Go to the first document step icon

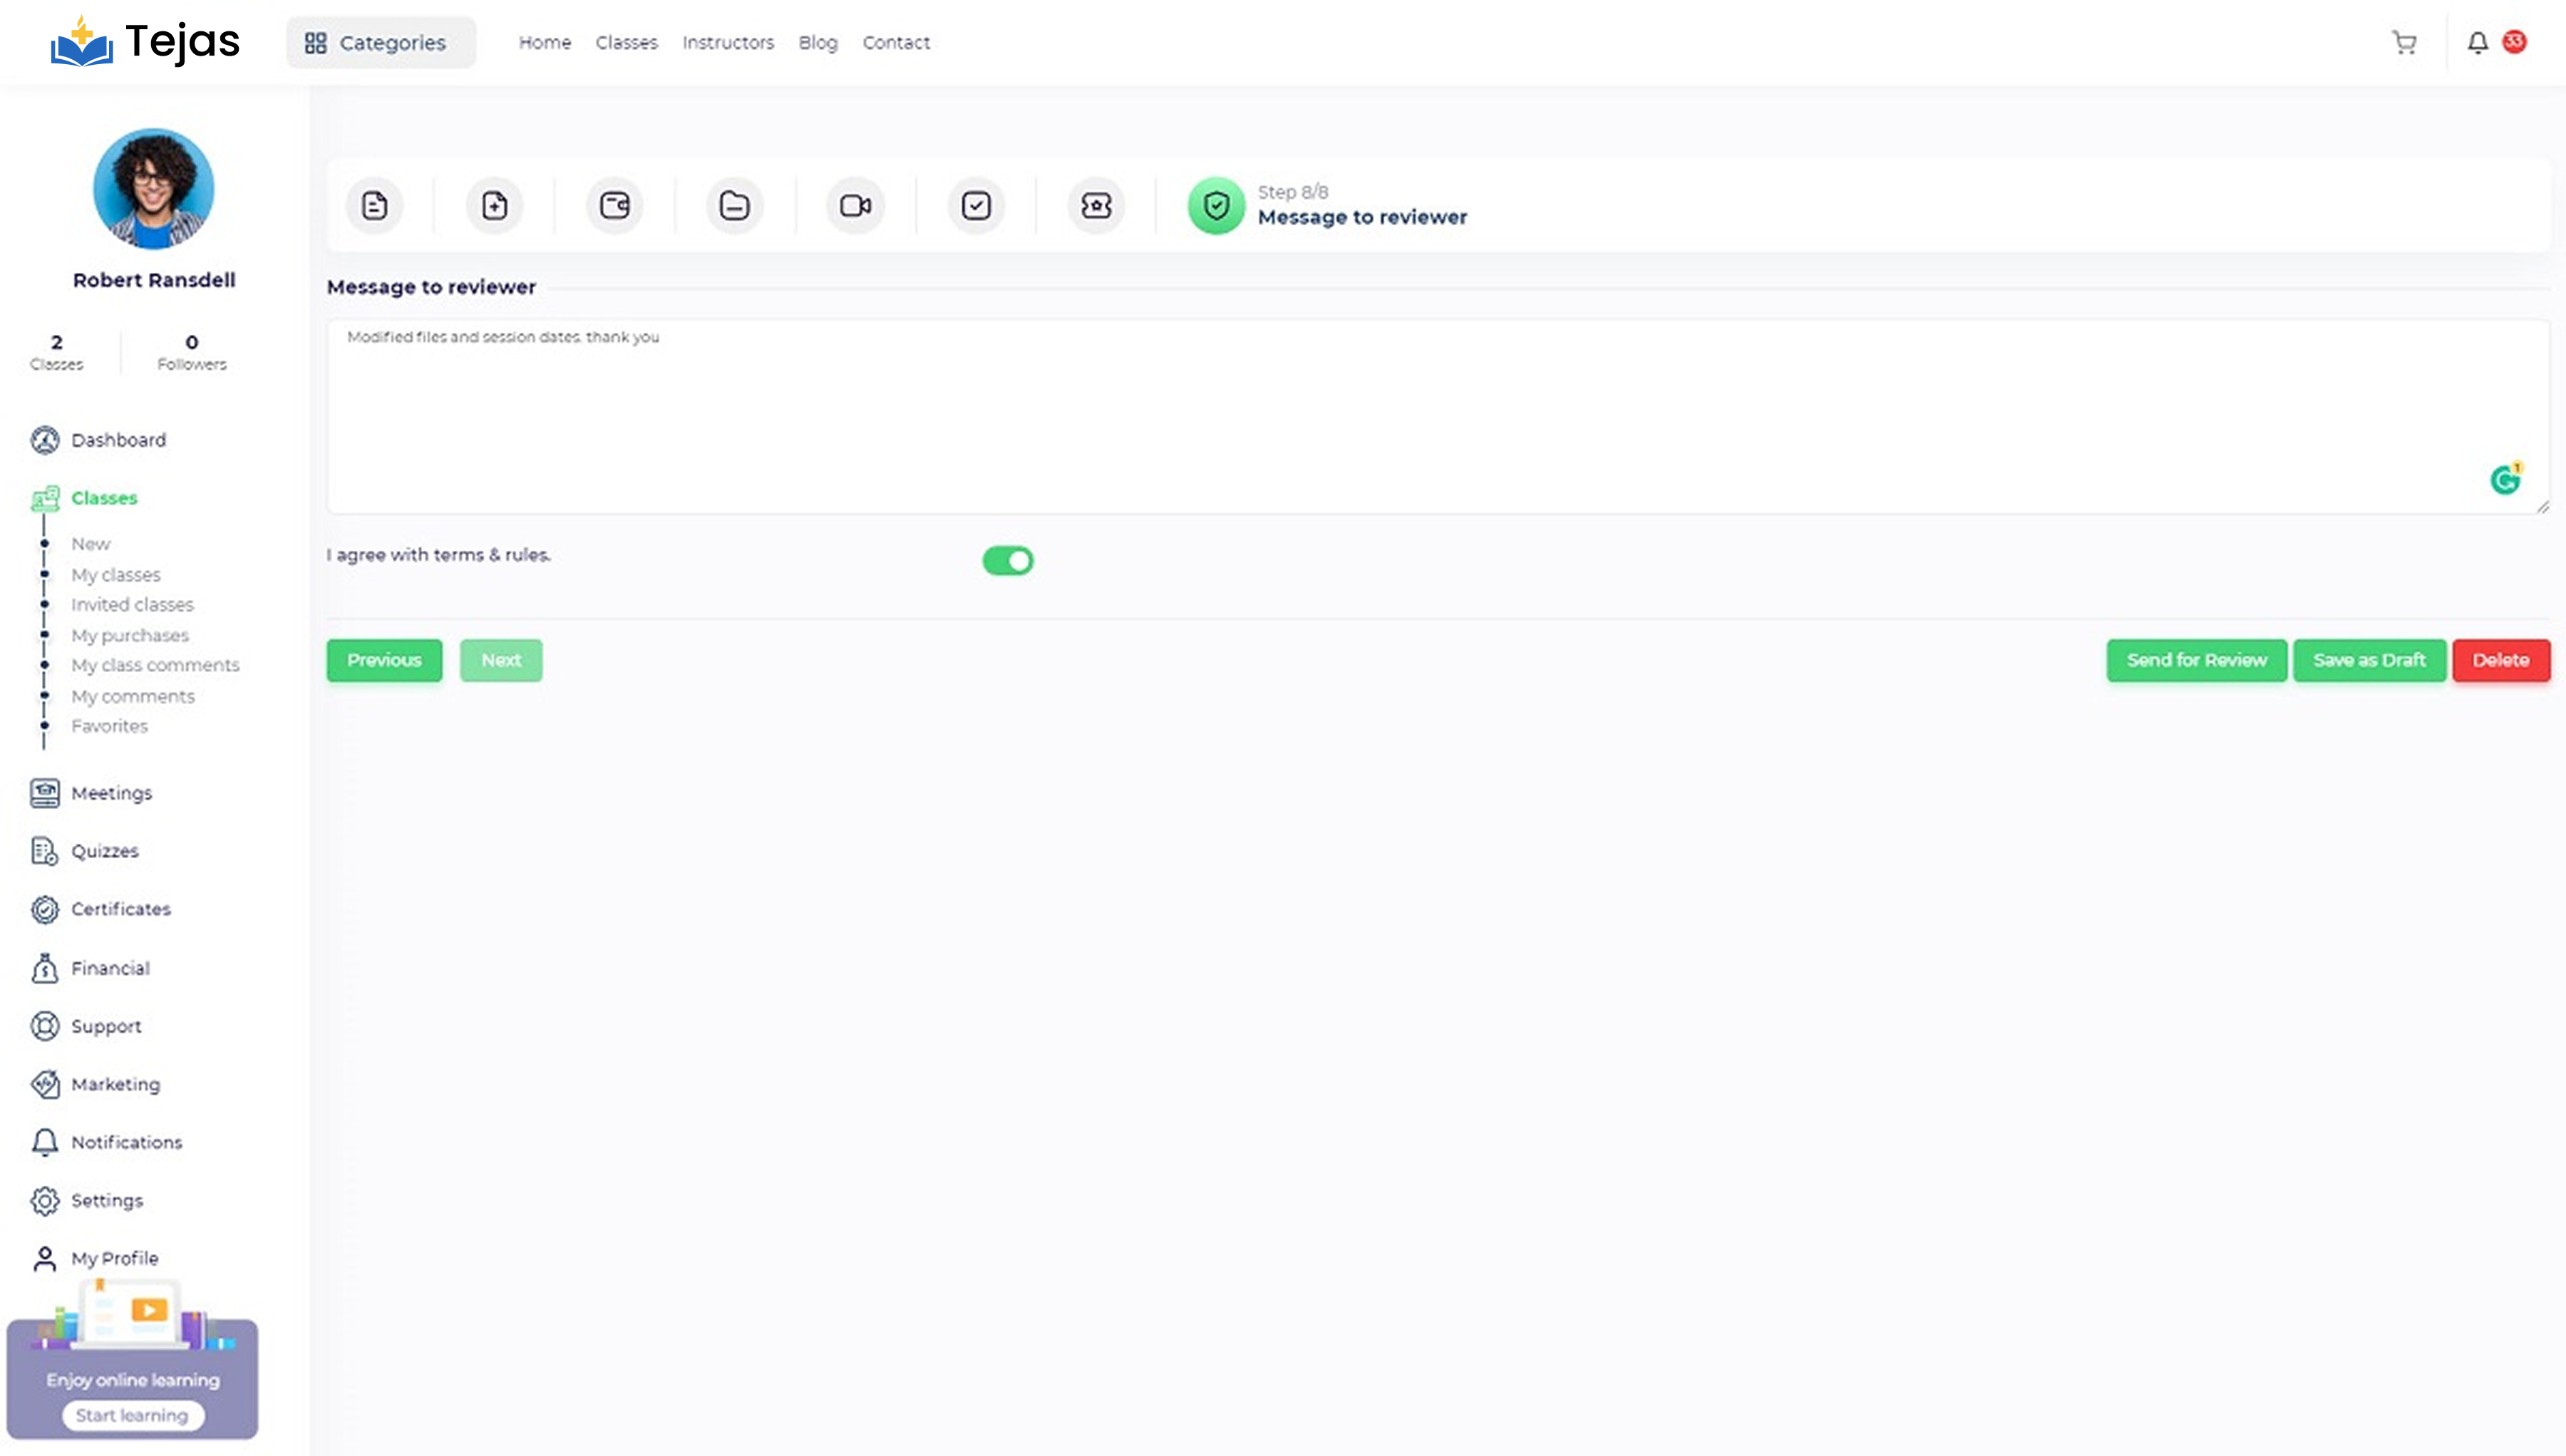374,206
